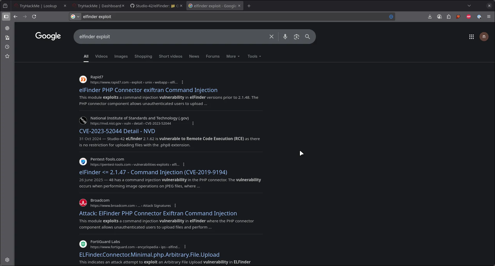Open ELFinder.Connector.Minimal.php.Arbitrary.File.Upload result
Screen dimensions: 495x266
(149, 255)
